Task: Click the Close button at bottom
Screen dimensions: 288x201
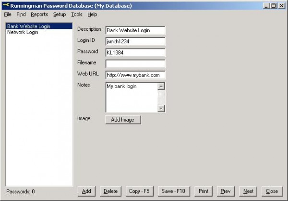Action: [272, 191]
